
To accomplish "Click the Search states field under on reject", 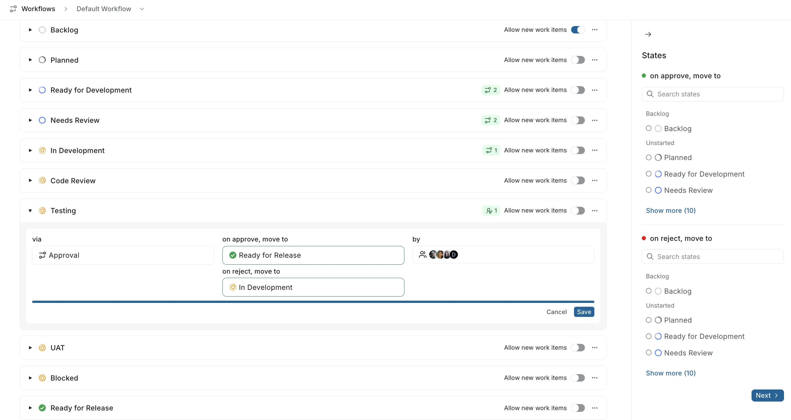I will pyautogui.click(x=713, y=256).
